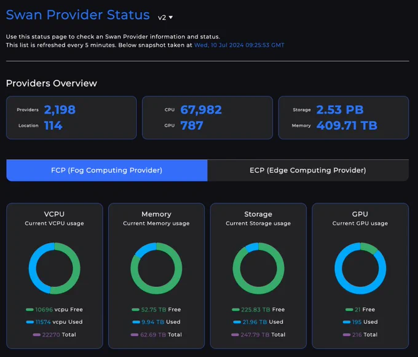Screen dimensions: 418x357
Task: Click the Memory value 409.71 TB
Action: pyautogui.click(x=347, y=125)
